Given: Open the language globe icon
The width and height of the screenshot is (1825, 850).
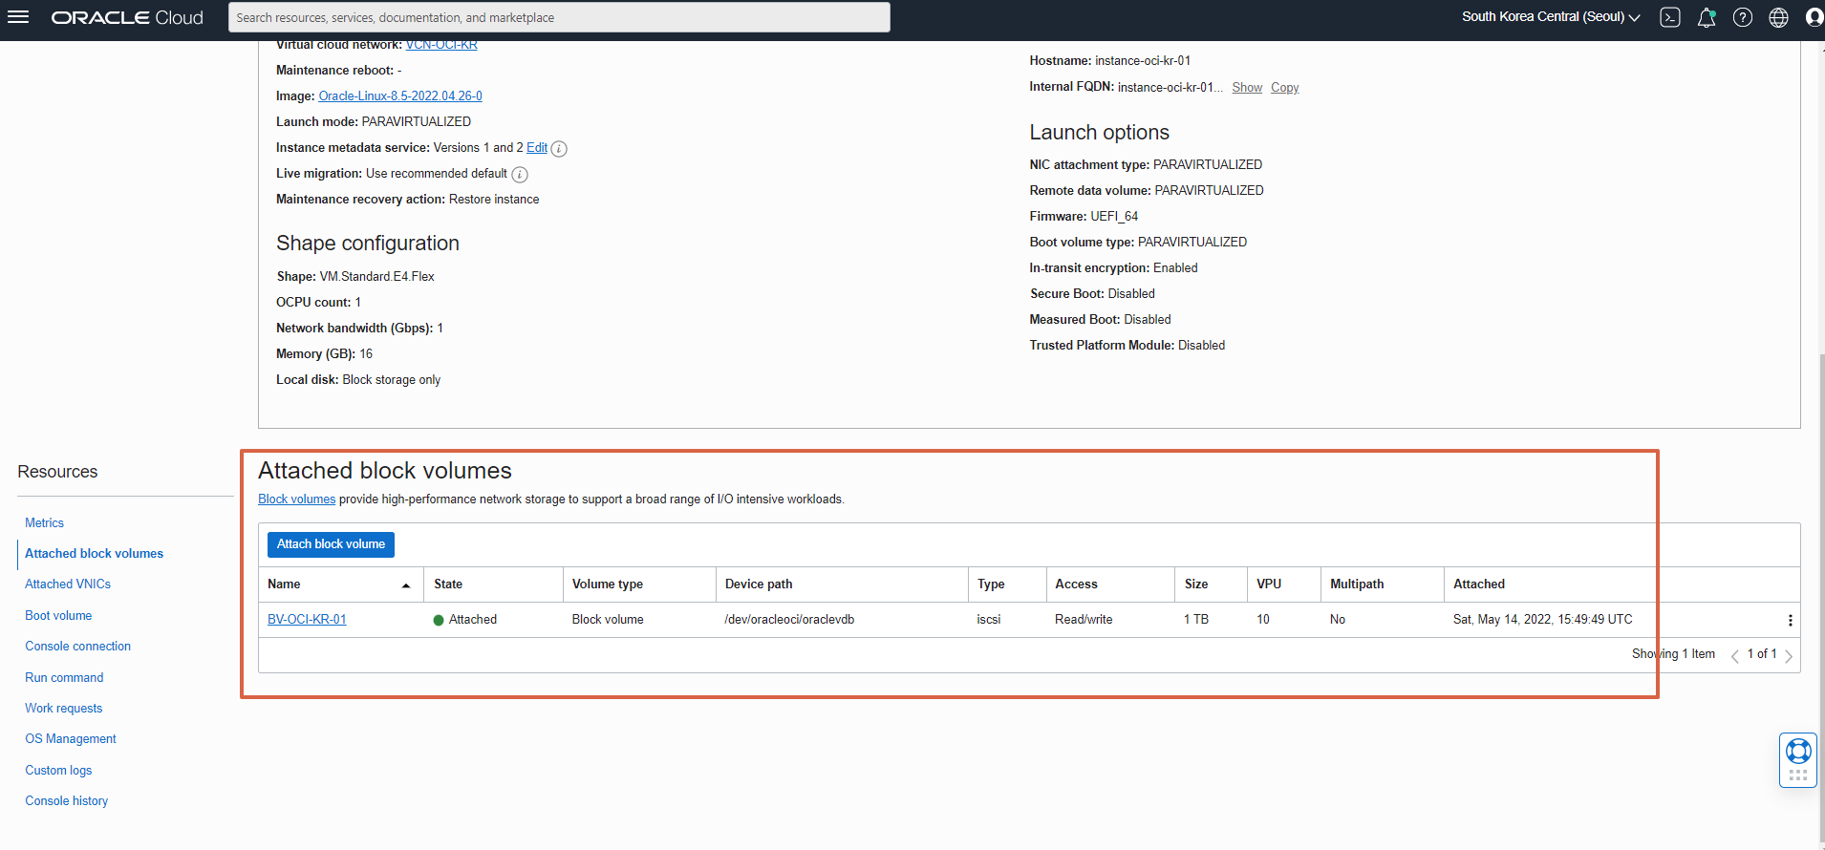Looking at the screenshot, I should (x=1778, y=17).
